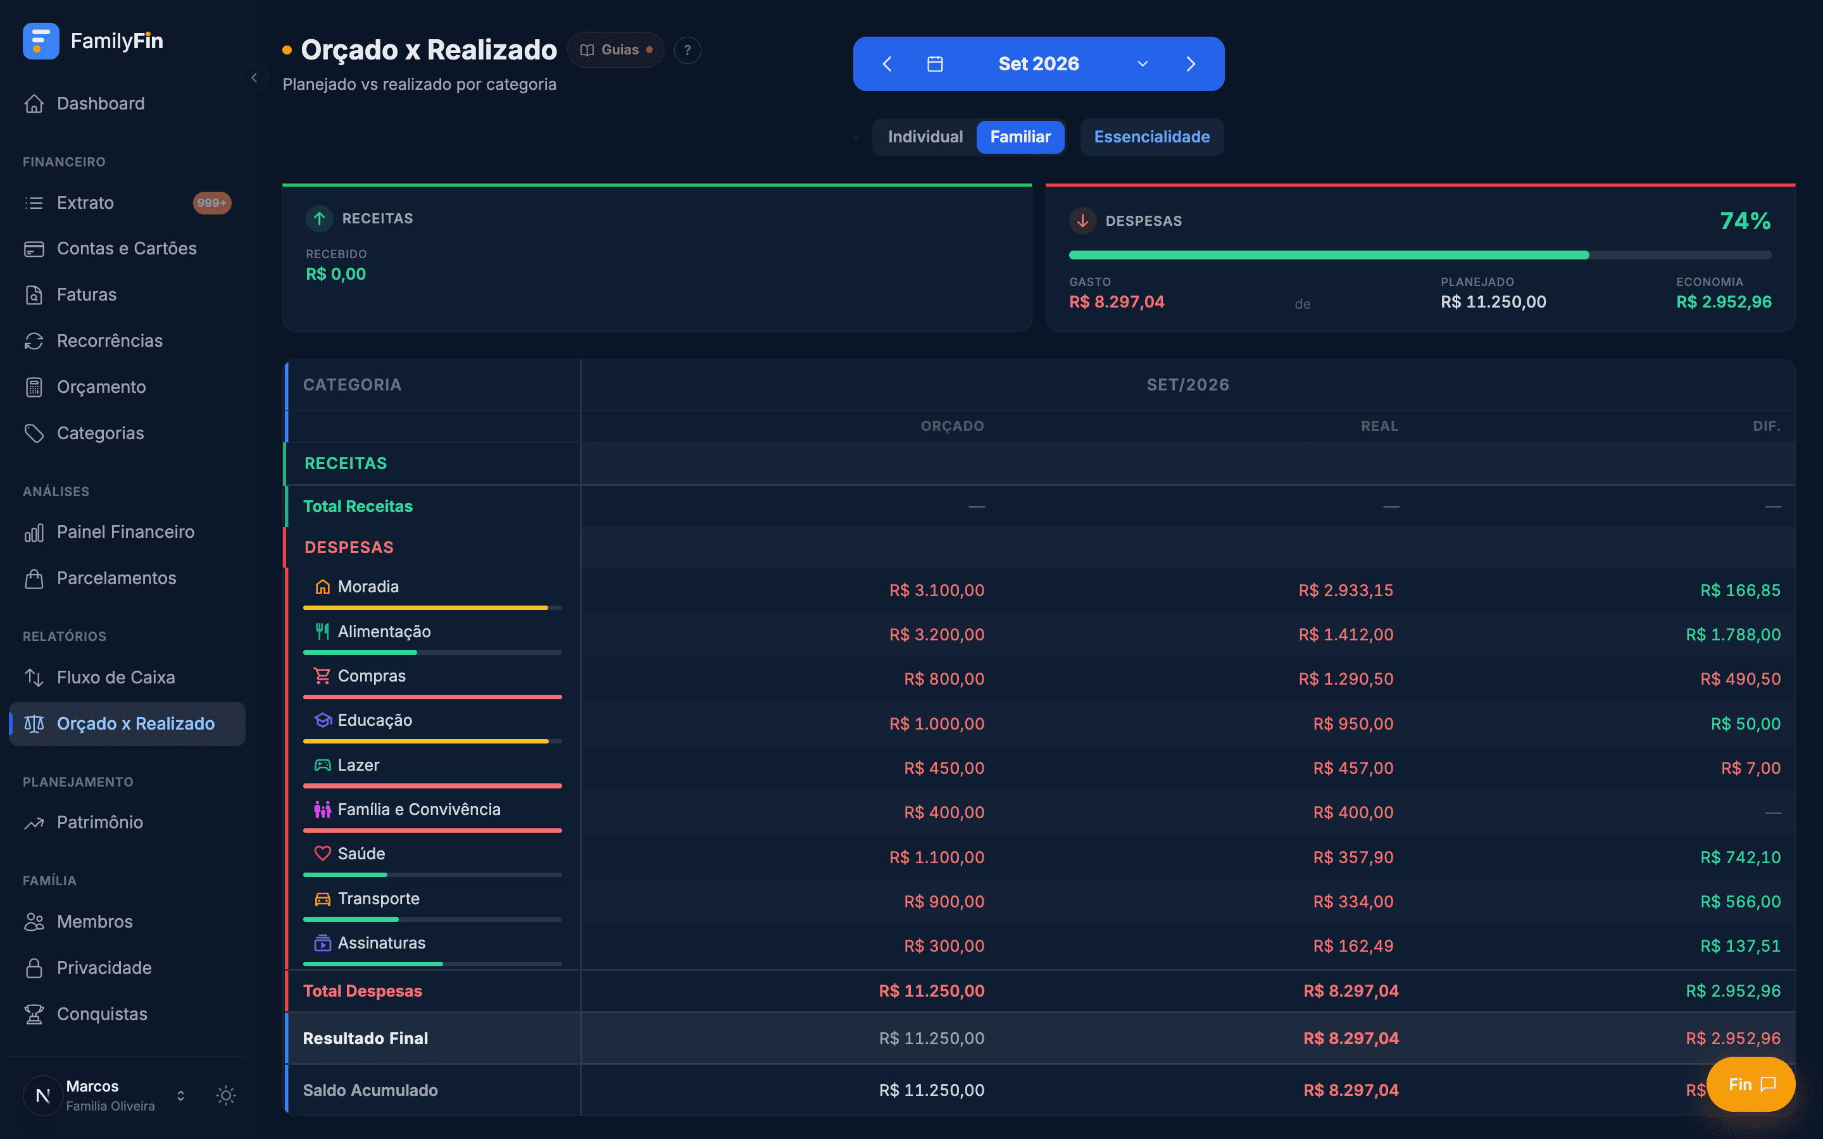Go to previous month arrow
Viewport: 1823px width, 1139px height.
[x=887, y=64]
